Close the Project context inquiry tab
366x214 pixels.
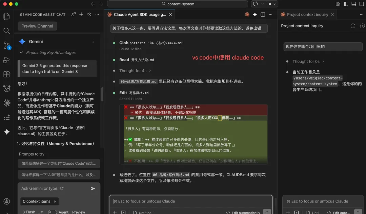[332, 15]
